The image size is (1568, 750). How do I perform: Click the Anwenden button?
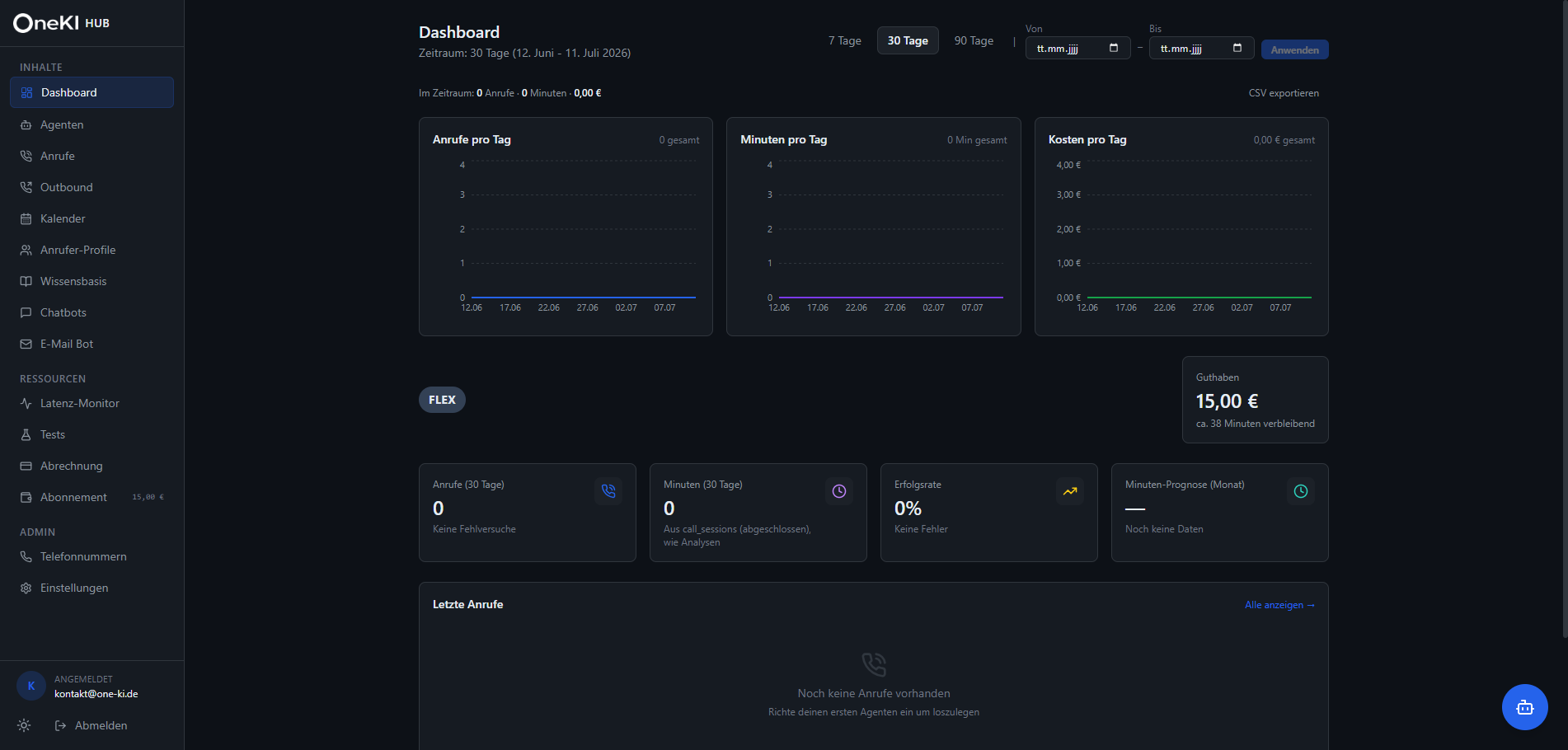click(x=1294, y=49)
